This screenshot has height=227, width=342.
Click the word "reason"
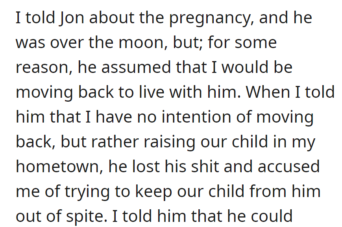(x=42, y=68)
